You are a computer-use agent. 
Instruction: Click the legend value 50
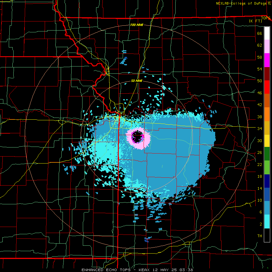tap(260, 81)
